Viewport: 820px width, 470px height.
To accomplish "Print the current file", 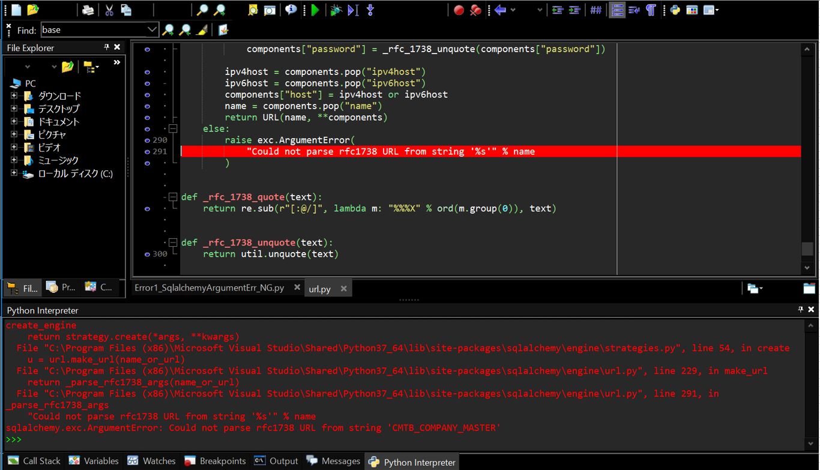I will [x=86, y=10].
